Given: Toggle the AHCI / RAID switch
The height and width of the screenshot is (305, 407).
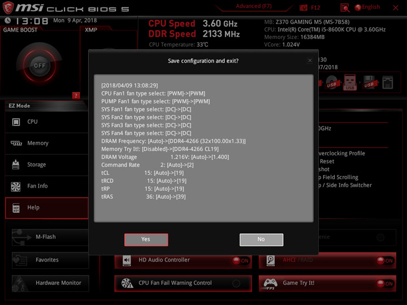Looking at the screenshot, I should tap(385, 260).
